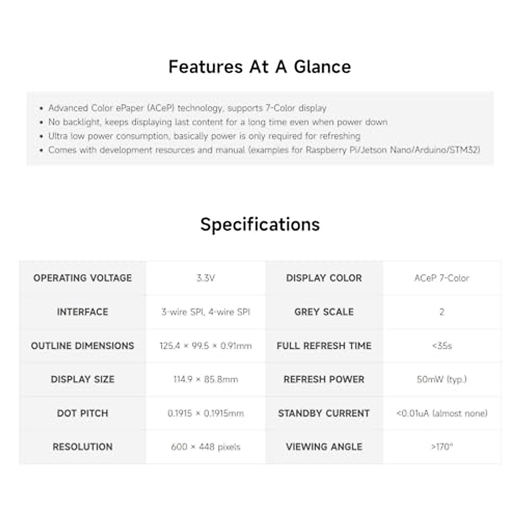Click the DOT PITCH label cell
Image resolution: width=519 pixels, height=519 pixels.
point(83,413)
